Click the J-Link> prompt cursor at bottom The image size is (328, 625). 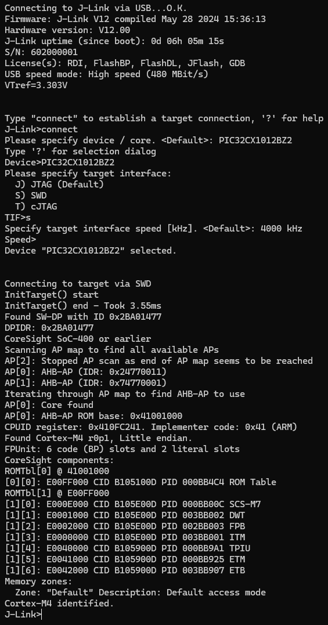coord(23,614)
